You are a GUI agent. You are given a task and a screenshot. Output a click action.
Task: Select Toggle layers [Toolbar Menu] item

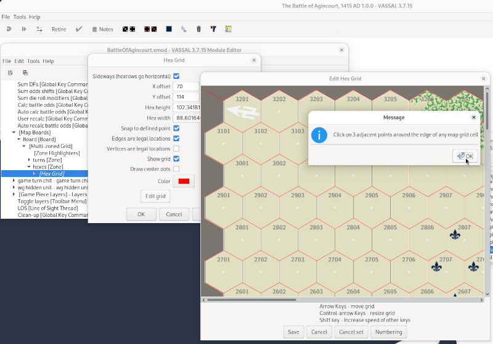(x=52, y=201)
